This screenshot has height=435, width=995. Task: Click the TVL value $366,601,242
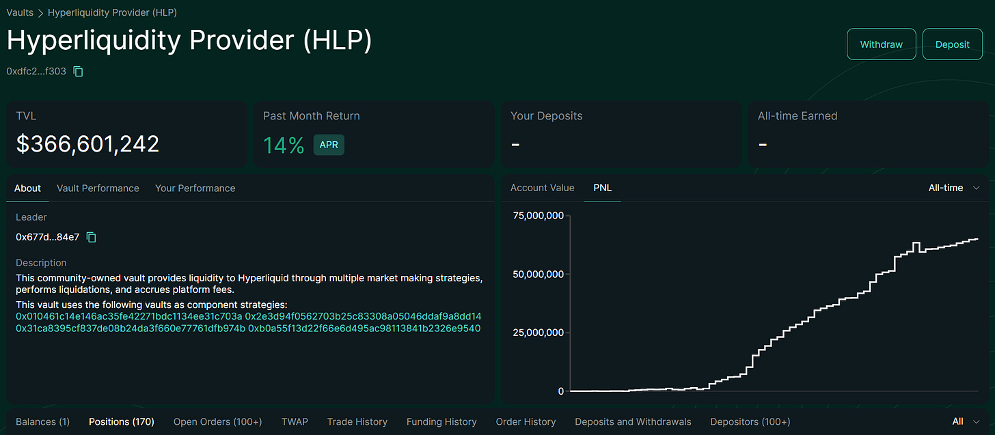click(x=87, y=143)
